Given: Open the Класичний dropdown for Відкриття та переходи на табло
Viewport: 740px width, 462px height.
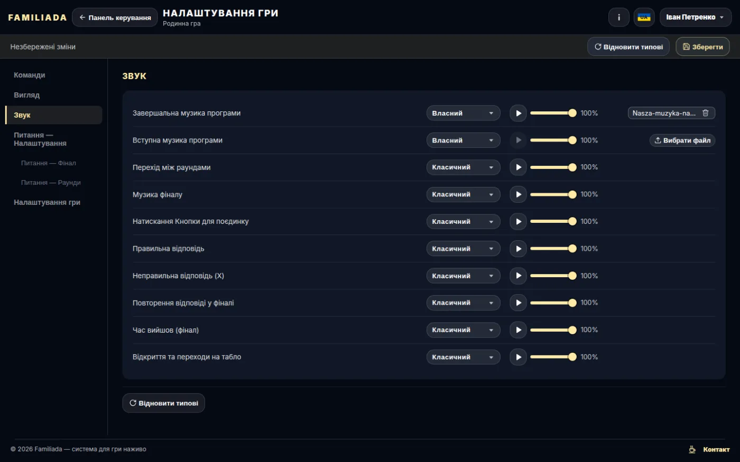Looking at the screenshot, I should pyautogui.click(x=463, y=357).
